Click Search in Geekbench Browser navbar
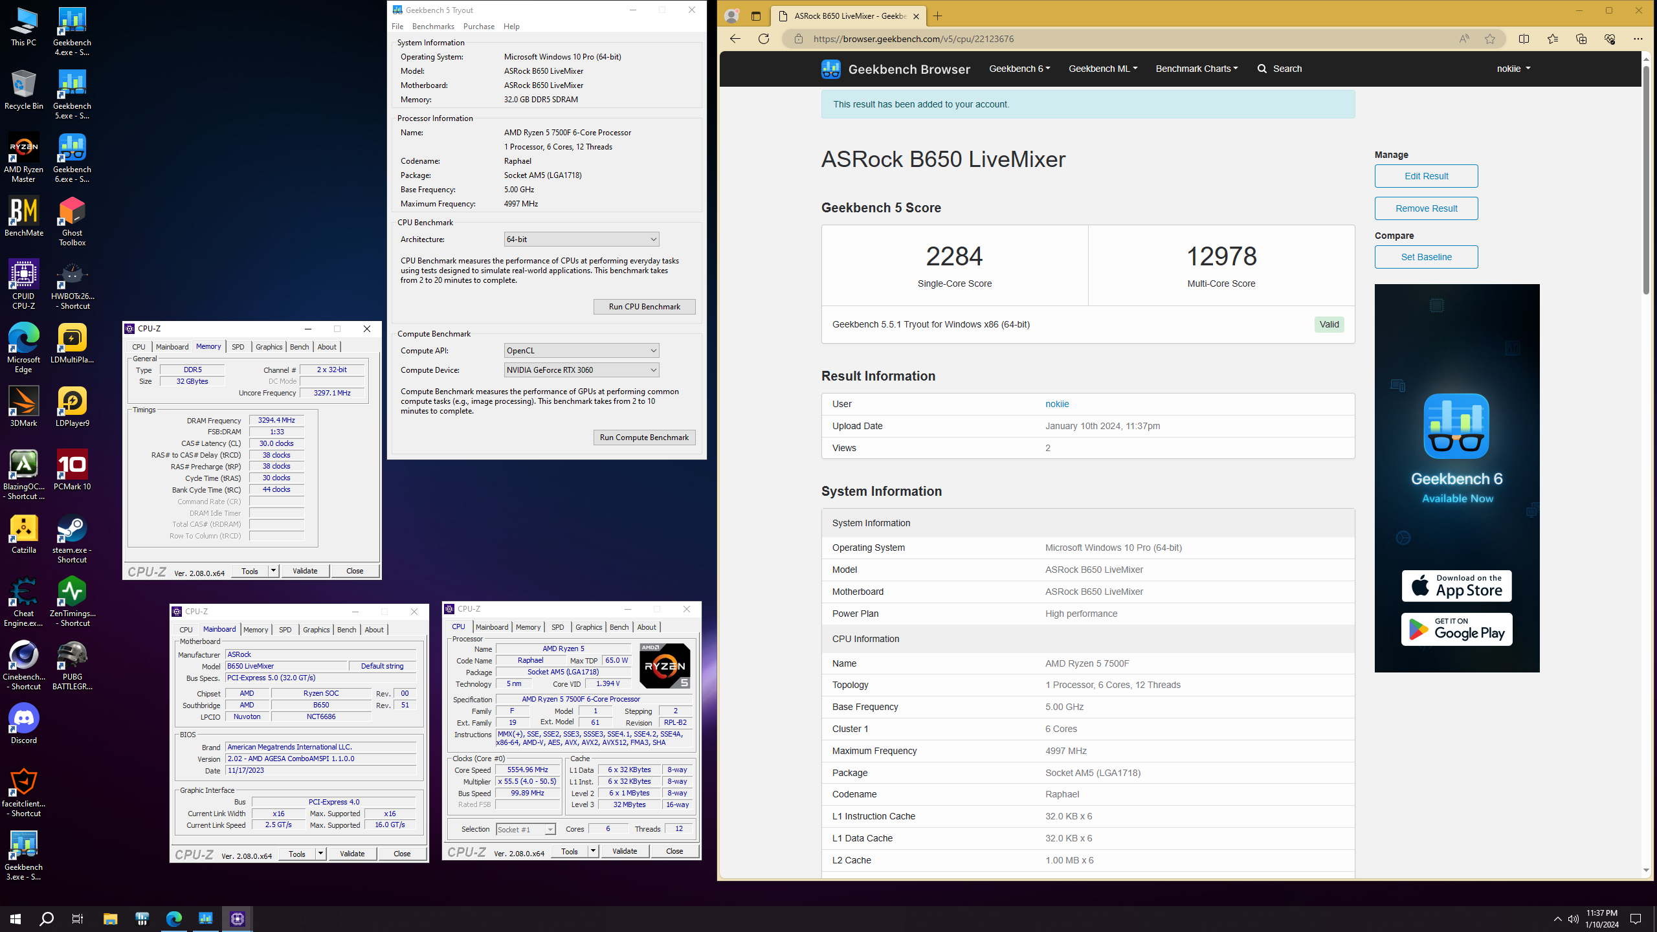Image resolution: width=1657 pixels, height=932 pixels. (x=1279, y=69)
